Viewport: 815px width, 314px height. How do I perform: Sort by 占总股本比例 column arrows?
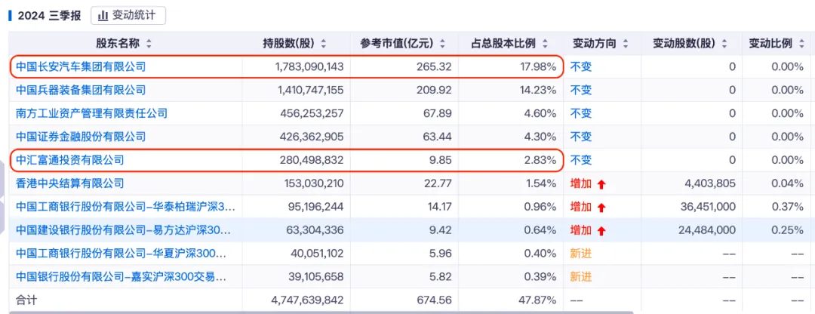click(546, 45)
